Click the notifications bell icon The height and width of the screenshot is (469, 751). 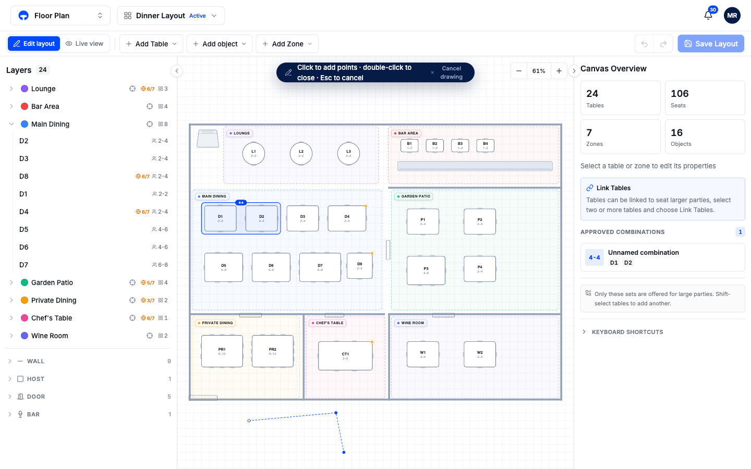[x=708, y=15]
